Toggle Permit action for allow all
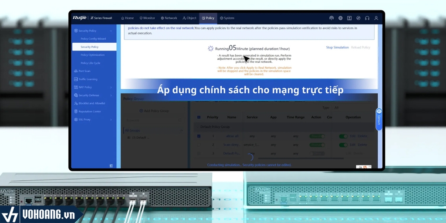 tap(317, 136)
